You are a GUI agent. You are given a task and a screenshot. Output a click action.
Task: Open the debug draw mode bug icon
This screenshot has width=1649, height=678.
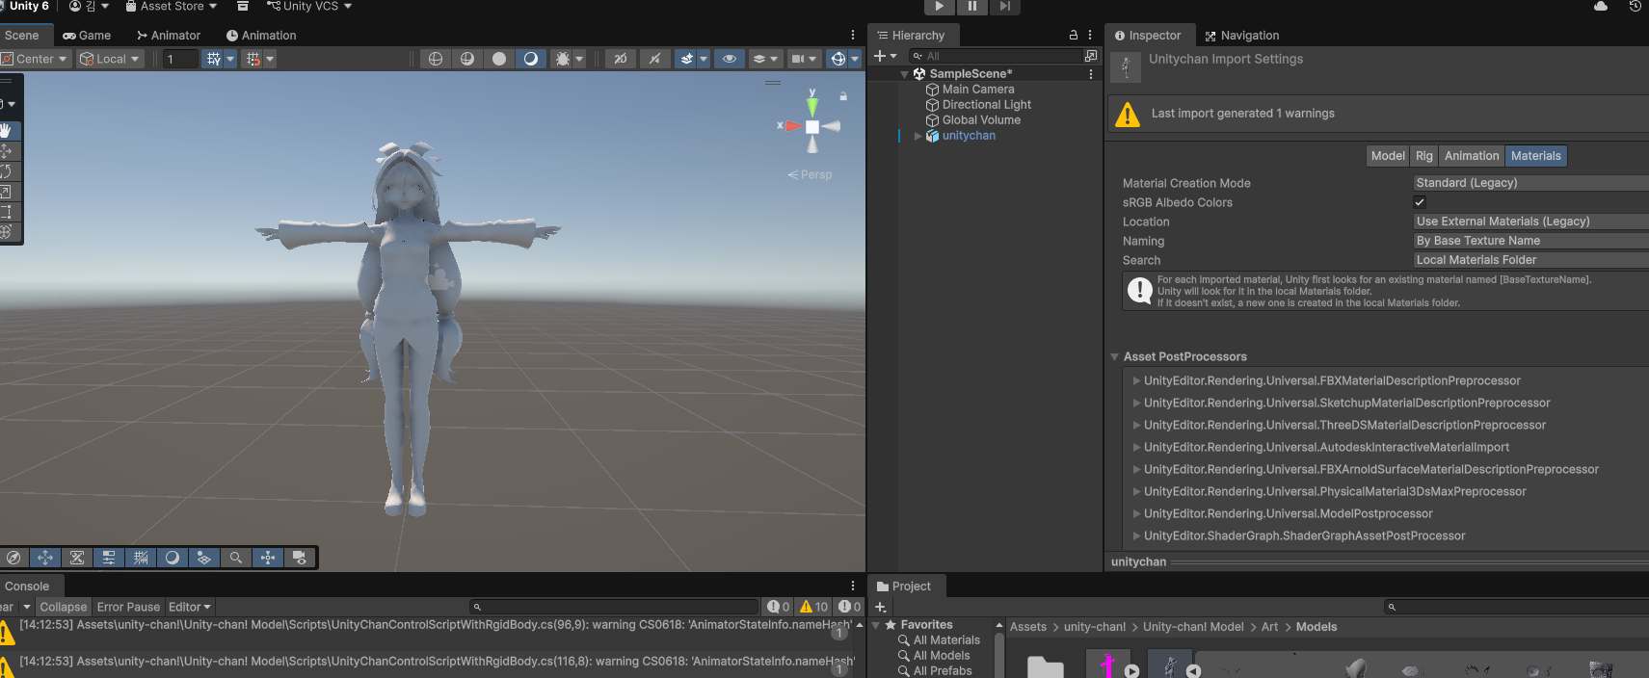click(x=563, y=59)
